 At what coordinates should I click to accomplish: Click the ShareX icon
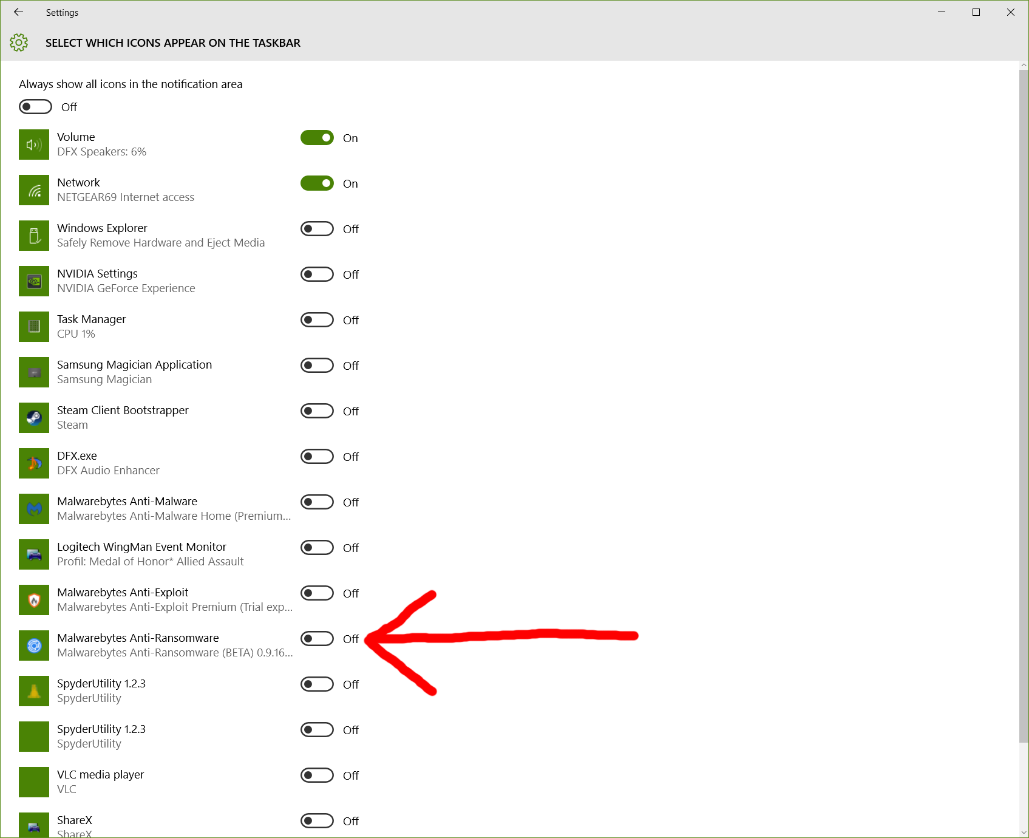coord(34,825)
